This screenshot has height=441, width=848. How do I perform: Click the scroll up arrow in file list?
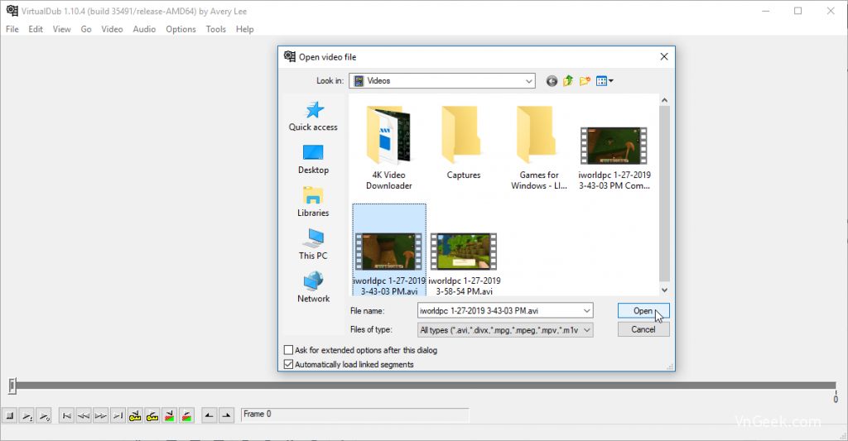coord(665,100)
